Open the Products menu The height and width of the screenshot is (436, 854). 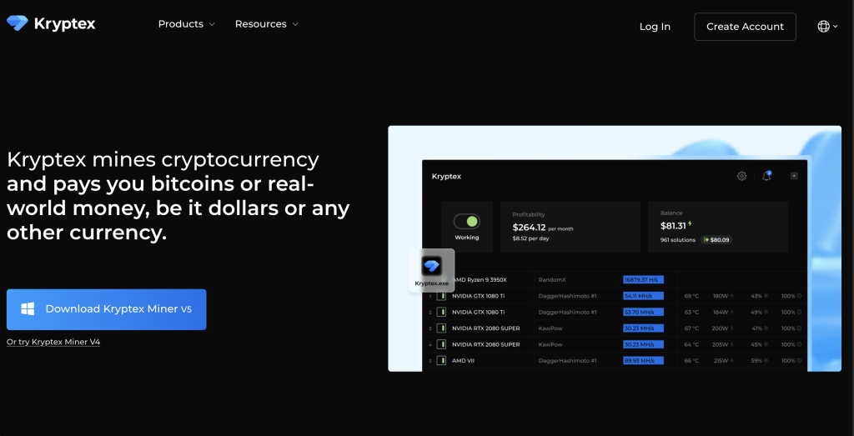[187, 24]
